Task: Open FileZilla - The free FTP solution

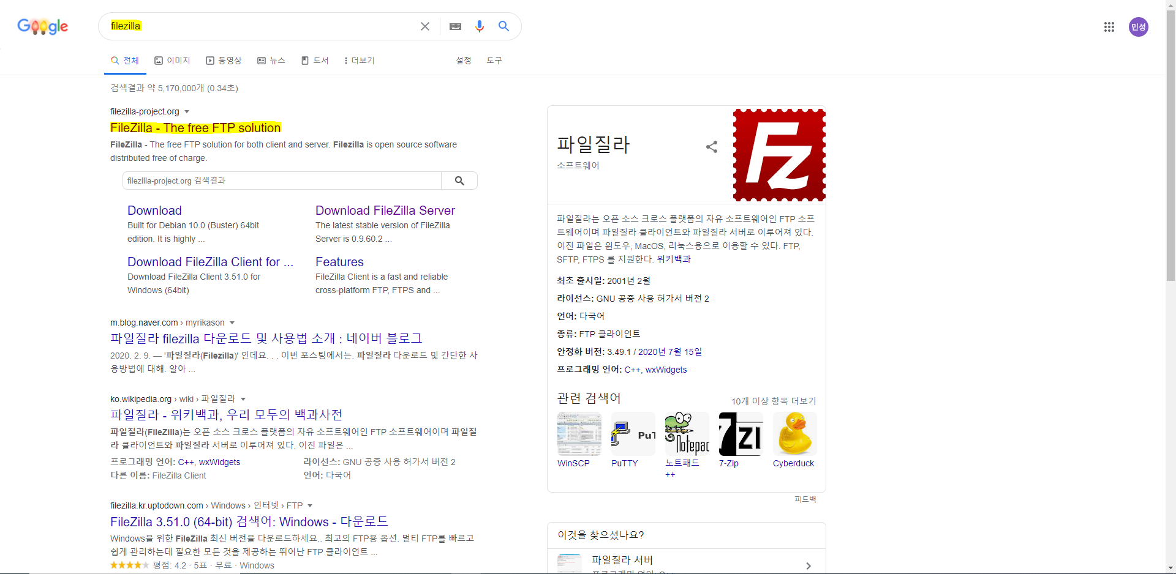Action: 195,128
